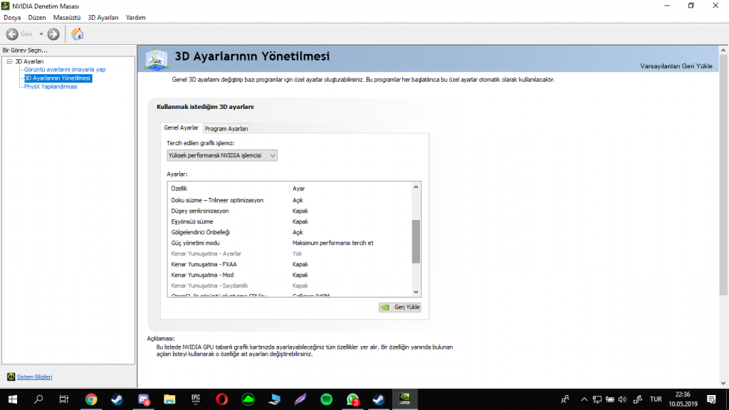Open the Discord taskbar icon with badge
The width and height of the screenshot is (729, 410).
coord(144,399)
